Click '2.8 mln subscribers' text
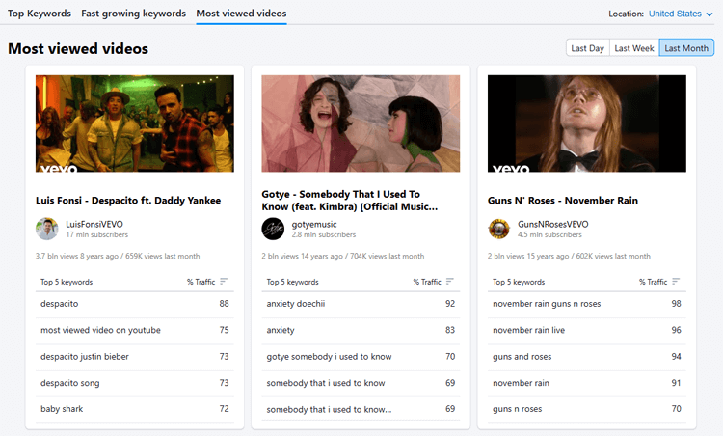Image resolution: width=723 pixels, height=436 pixels. tap(324, 234)
